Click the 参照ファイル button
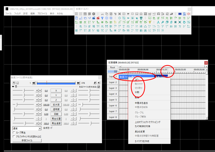215x152 pixels. (x=27, y=140)
